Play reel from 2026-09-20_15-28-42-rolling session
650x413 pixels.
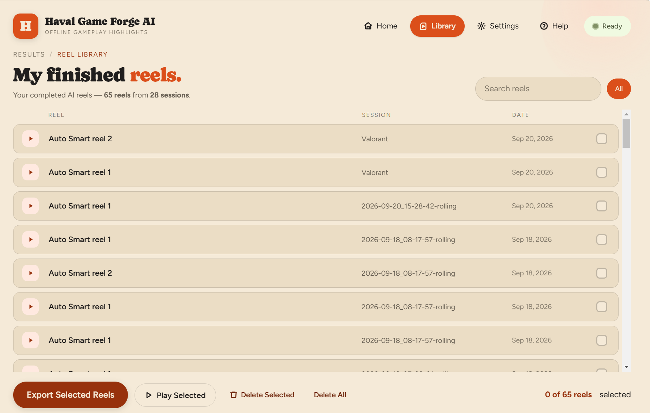click(31, 206)
